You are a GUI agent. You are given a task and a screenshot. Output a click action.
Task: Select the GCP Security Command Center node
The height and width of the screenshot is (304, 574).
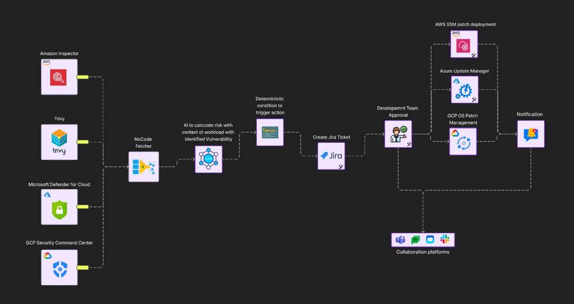(60, 267)
